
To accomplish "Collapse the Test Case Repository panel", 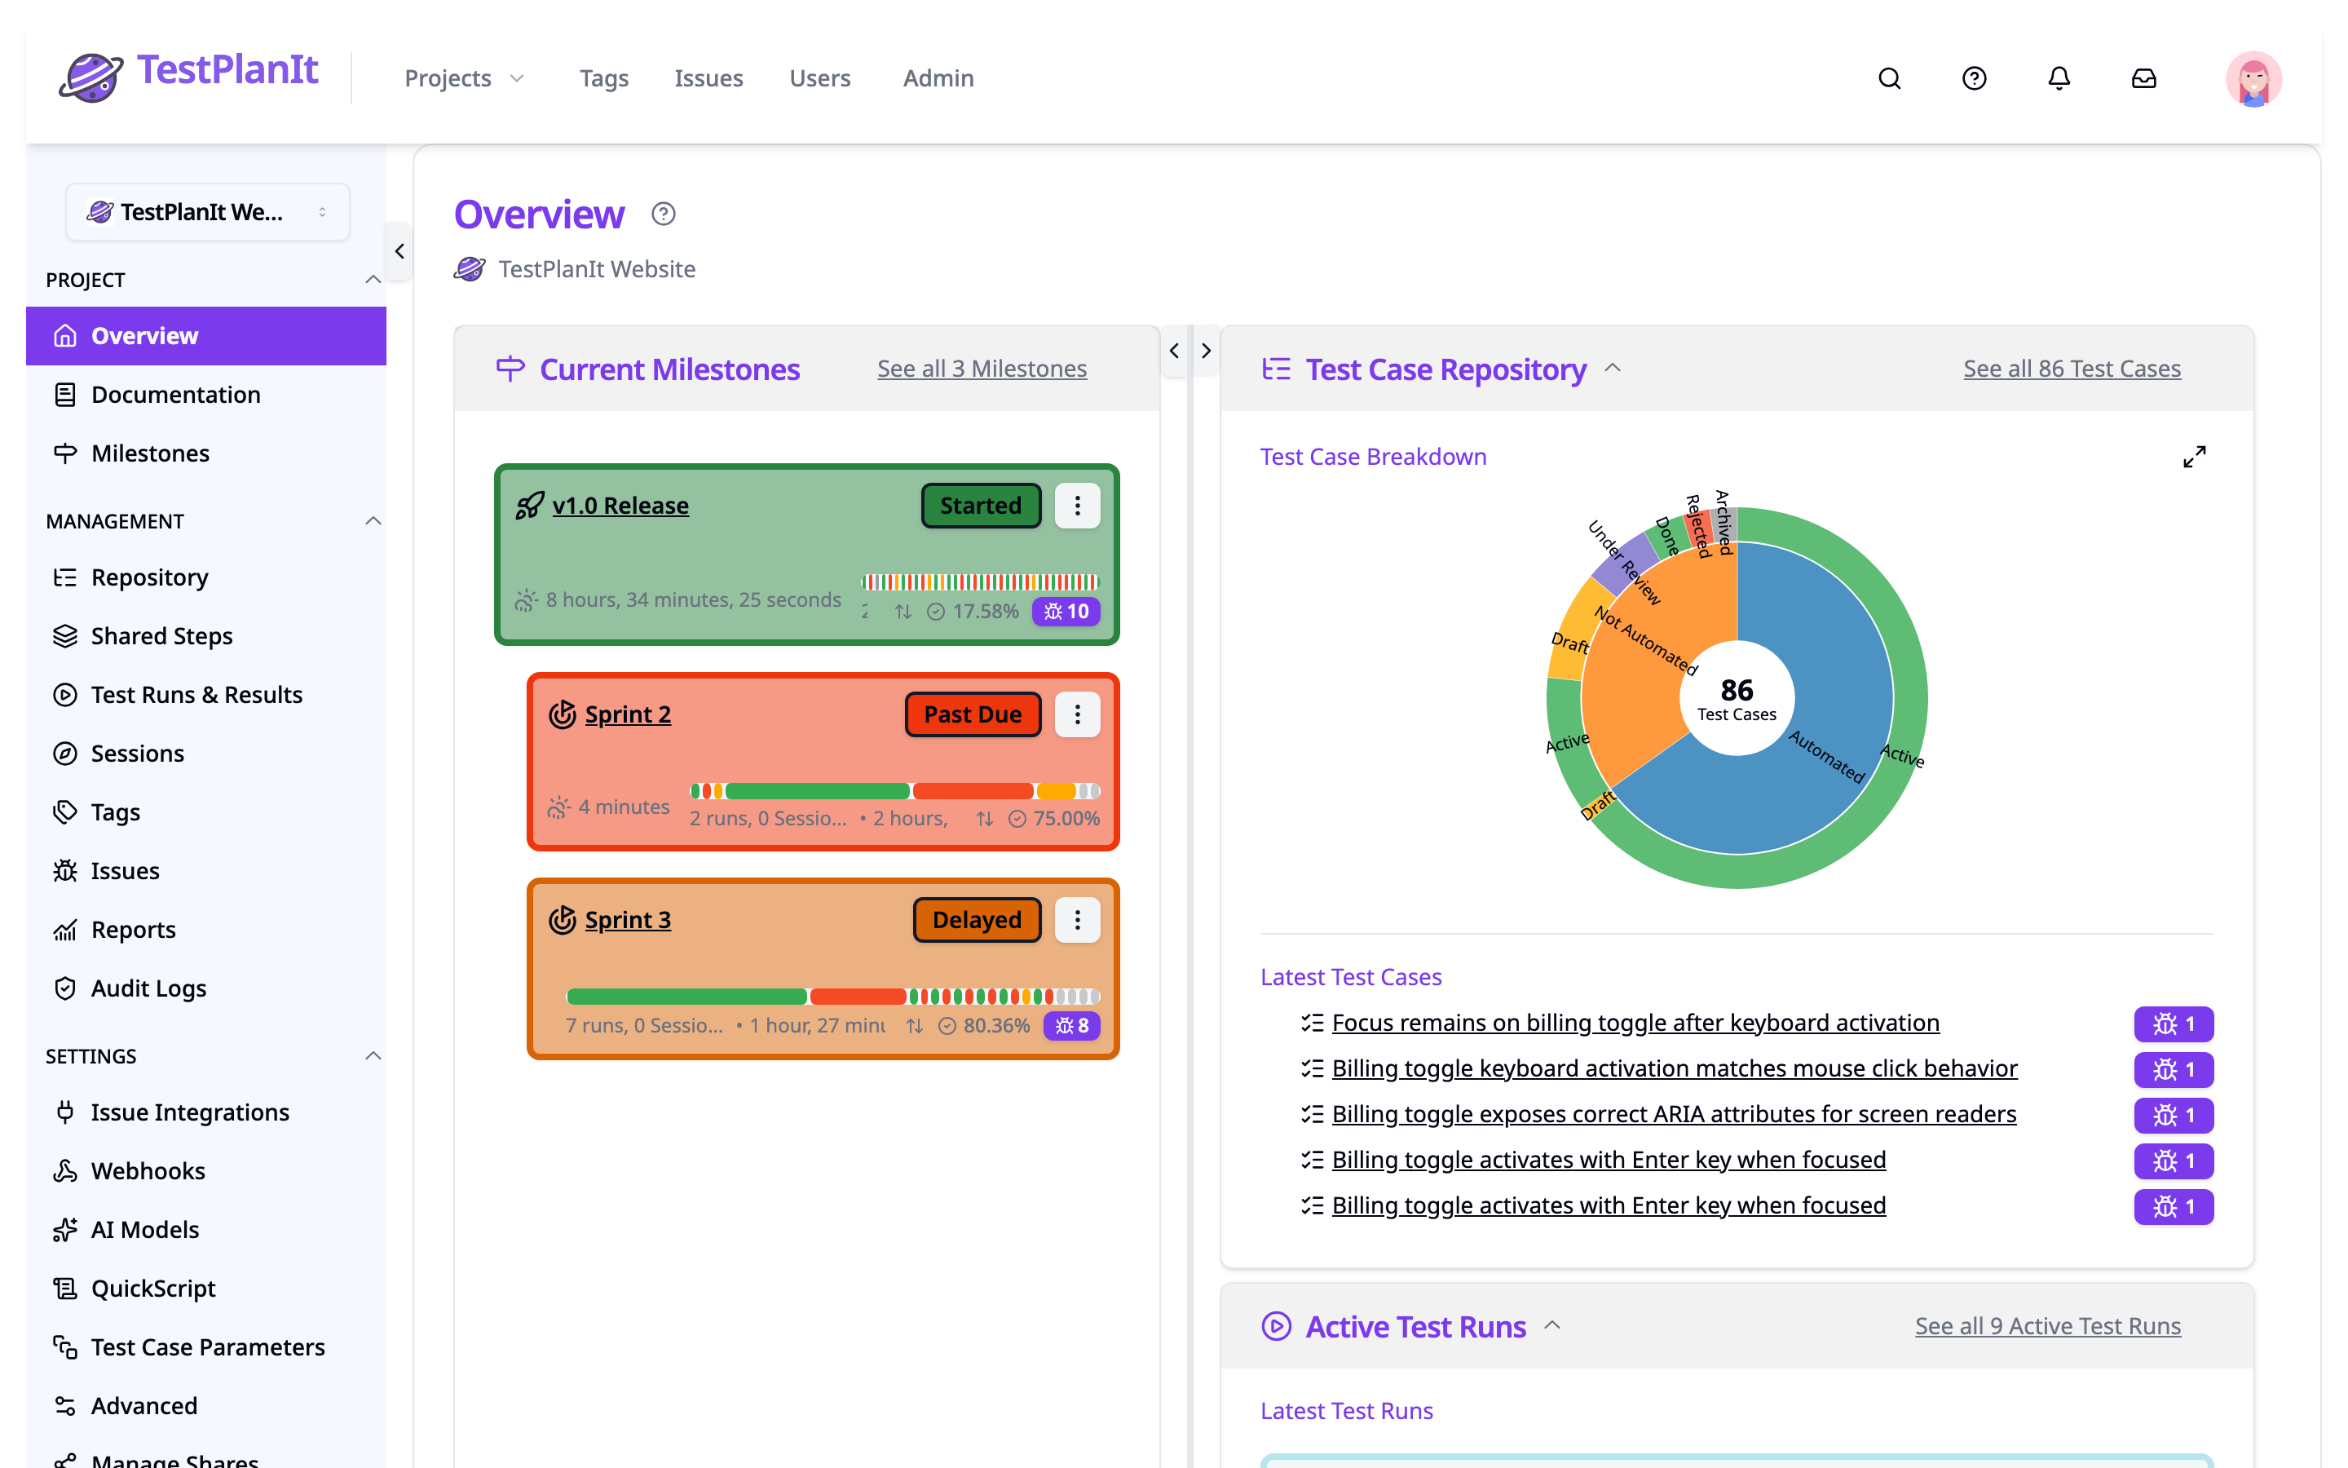I will tap(1613, 368).
